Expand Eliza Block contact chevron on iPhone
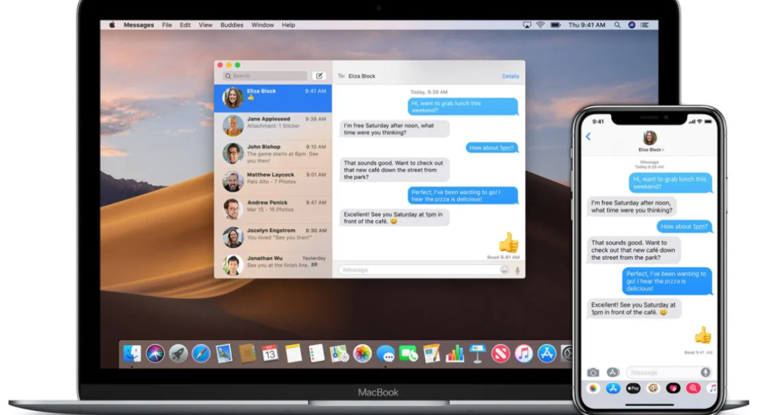This screenshot has width=763, height=415. click(x=663, y=150)
